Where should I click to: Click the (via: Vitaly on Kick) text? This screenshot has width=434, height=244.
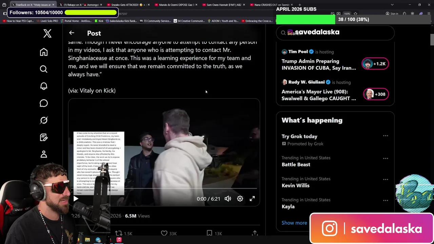(92, 90)
